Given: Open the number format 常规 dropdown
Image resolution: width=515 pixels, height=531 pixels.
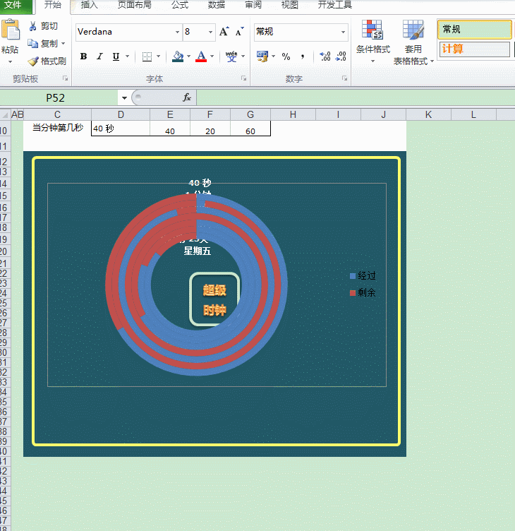Looking at the screenshot, I should (x=343, y=32).
